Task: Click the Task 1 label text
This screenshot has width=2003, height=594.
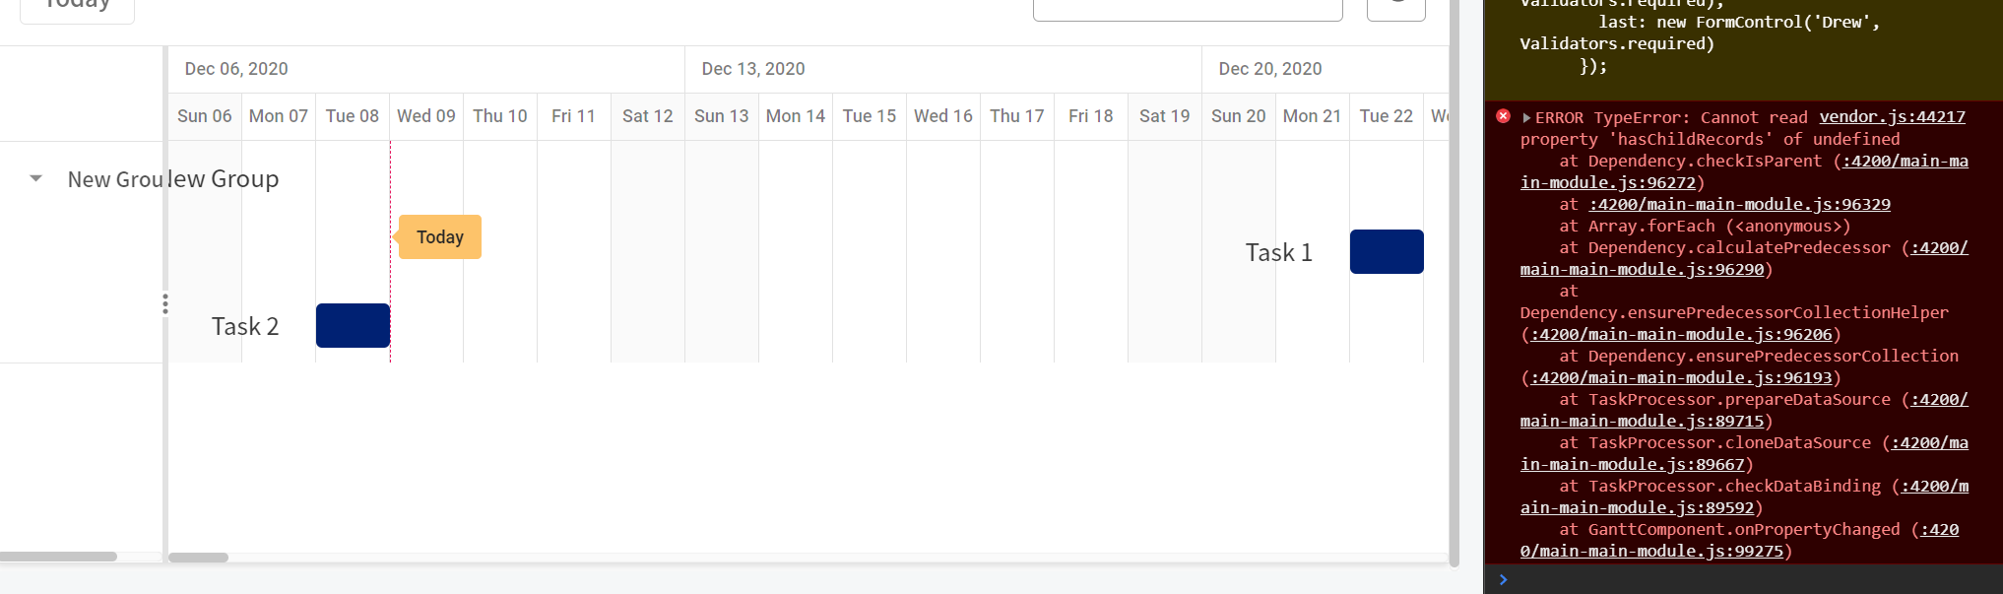Action: click(1278, 253)
